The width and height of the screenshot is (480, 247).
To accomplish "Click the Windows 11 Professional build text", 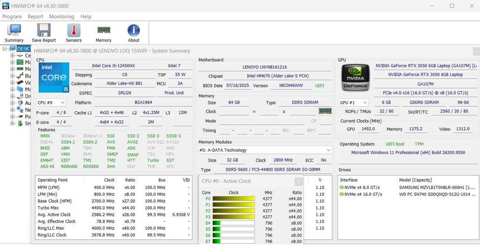I will (408, 153).
